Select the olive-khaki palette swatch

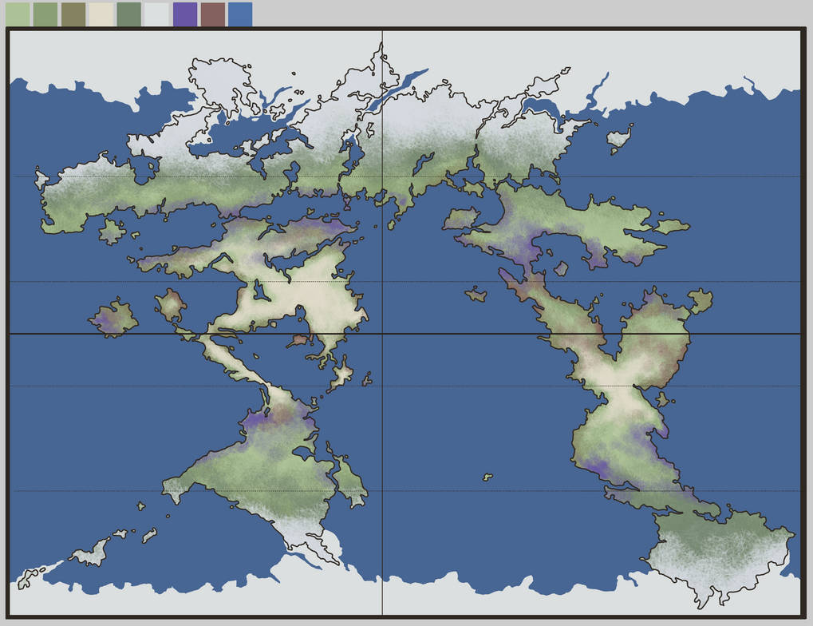pos(73,14)
